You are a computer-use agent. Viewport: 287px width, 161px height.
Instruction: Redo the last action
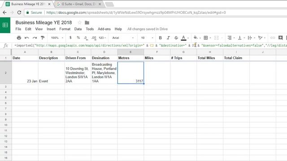point(35,38)
